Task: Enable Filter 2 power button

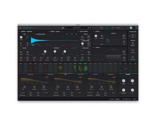Action: point(94,47)
